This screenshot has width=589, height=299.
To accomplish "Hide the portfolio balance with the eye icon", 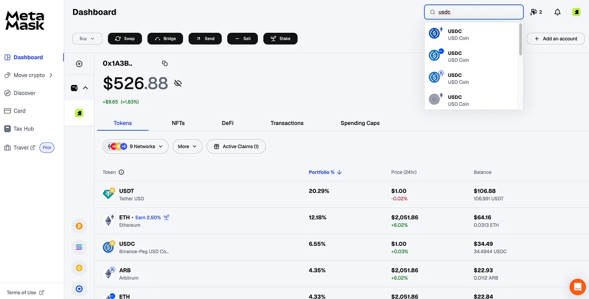I will coord(178,84).
